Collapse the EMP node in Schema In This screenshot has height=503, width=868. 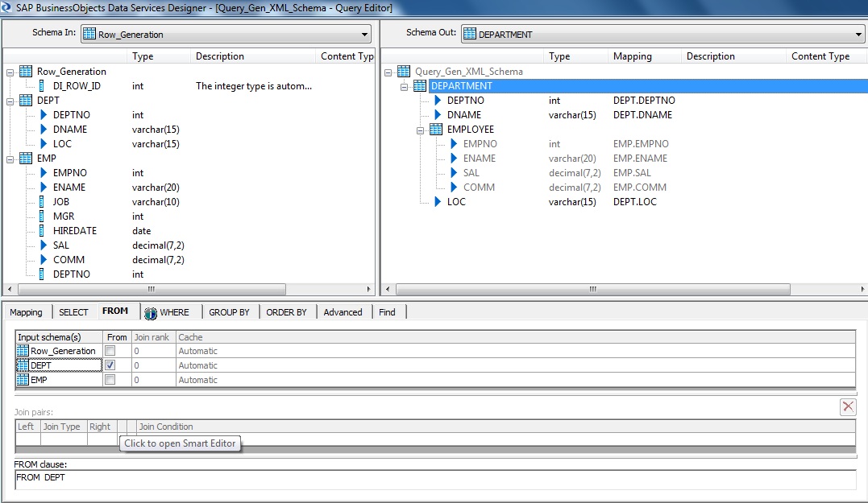tap(10, 159)
